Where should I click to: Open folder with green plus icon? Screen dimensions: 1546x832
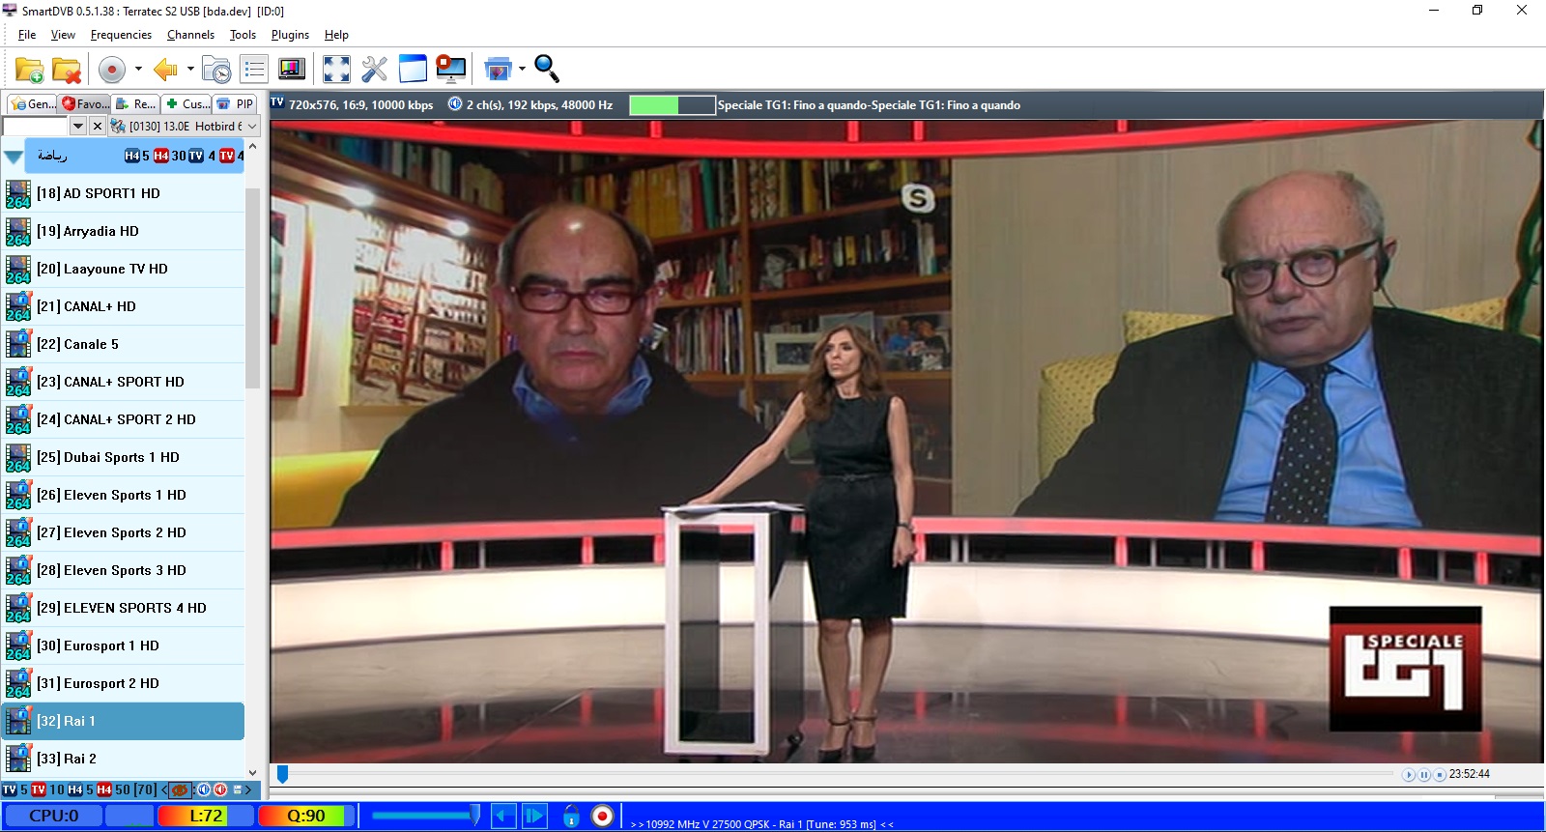pos(29,70)
